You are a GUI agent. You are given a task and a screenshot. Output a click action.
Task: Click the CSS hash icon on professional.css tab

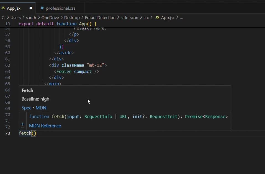pos(42,8)
